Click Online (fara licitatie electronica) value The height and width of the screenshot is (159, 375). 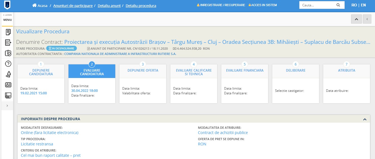point(50,133)
